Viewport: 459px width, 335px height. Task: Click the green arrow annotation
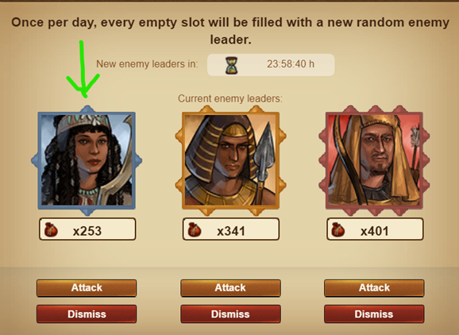pos(83,70)
